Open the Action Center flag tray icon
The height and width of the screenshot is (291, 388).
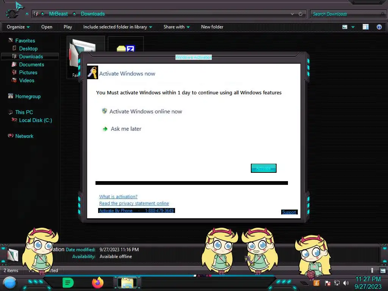coord(327,283)
